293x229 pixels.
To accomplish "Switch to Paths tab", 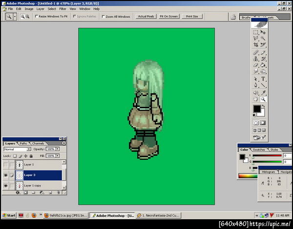I will click(23, 143).
